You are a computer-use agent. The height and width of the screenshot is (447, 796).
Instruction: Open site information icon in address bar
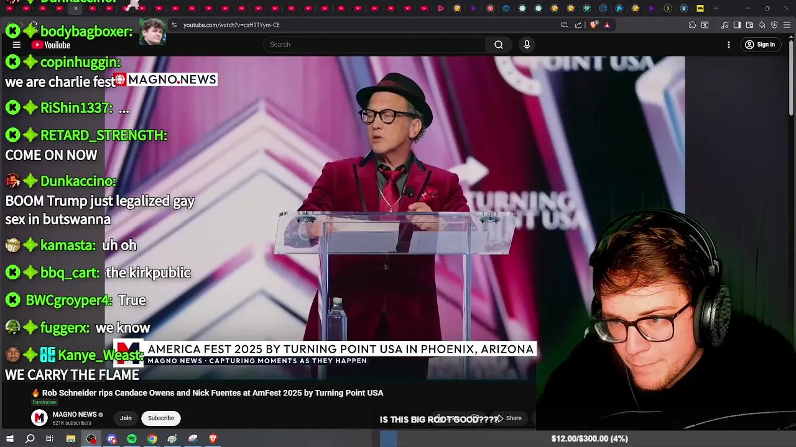tap(175, 25)
